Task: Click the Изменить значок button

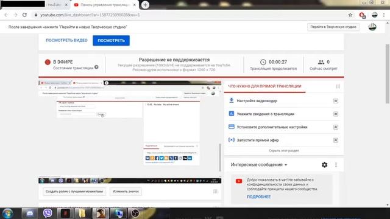Action: (x=126, y=192)
